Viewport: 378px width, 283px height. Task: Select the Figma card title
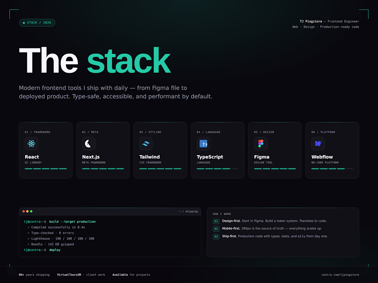[262, 157]
